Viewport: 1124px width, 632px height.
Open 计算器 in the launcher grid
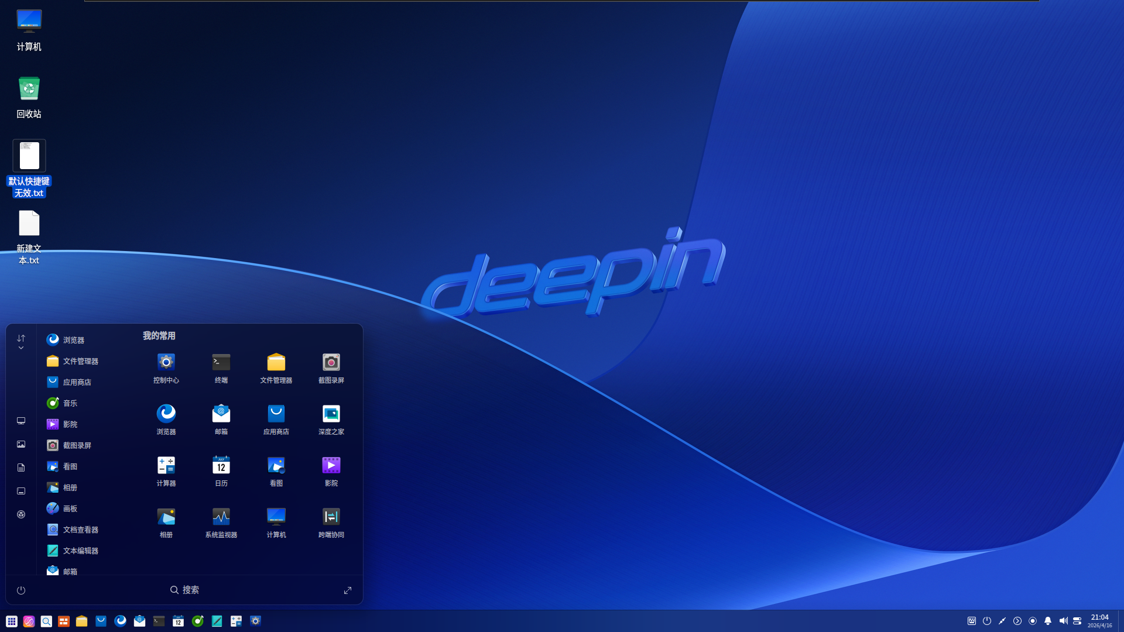166,466
